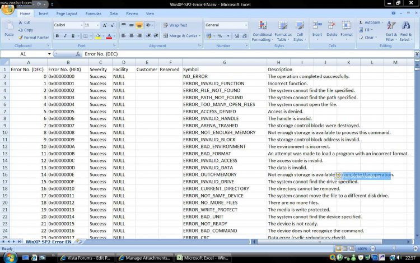The image size is (420, 263).
Task: Shrink font size icon
Action: 113,25
